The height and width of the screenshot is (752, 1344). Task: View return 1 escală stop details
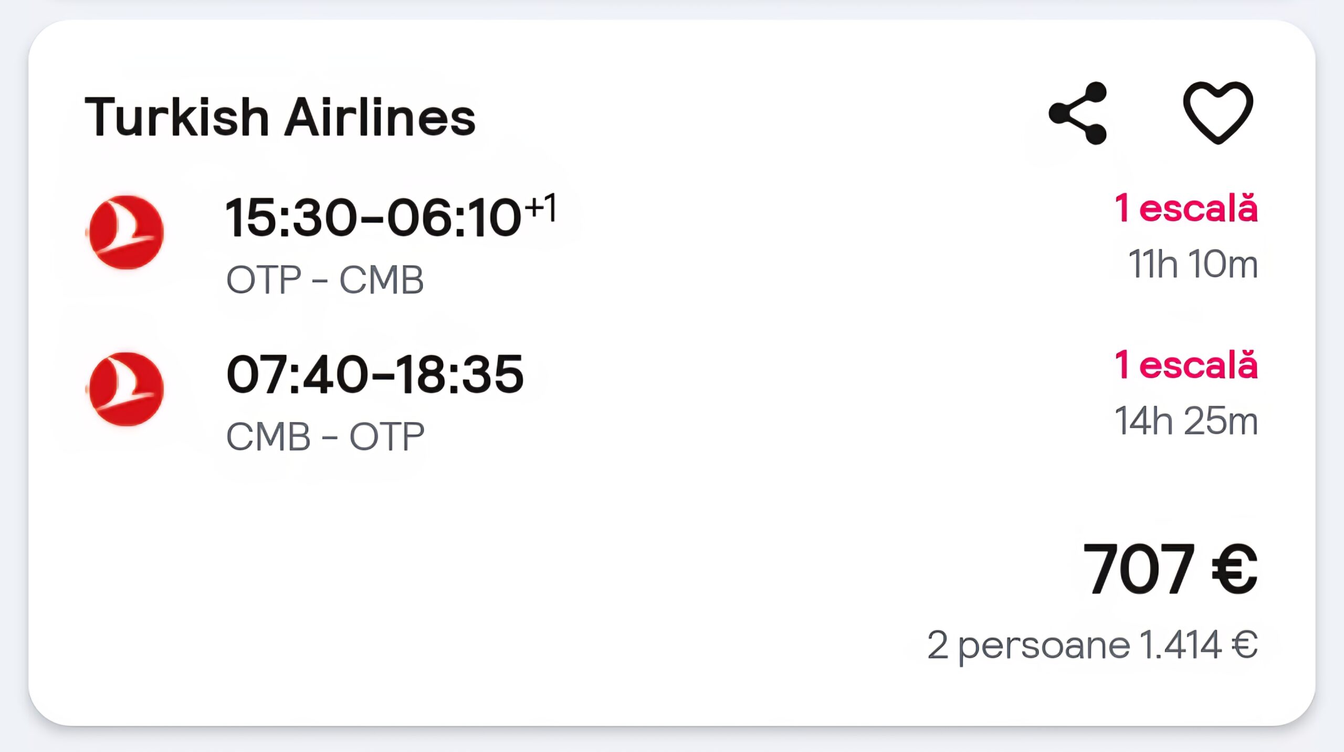point(1186,365)
